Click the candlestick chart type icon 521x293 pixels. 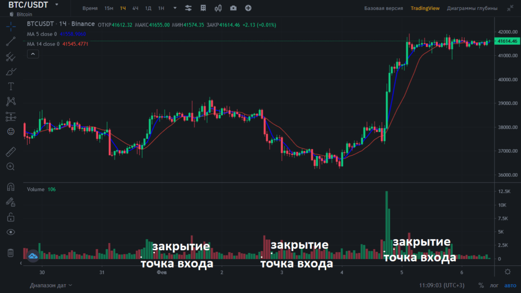[218, 8]
